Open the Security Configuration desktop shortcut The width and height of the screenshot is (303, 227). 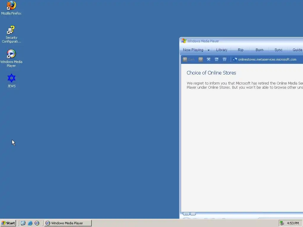11,34
